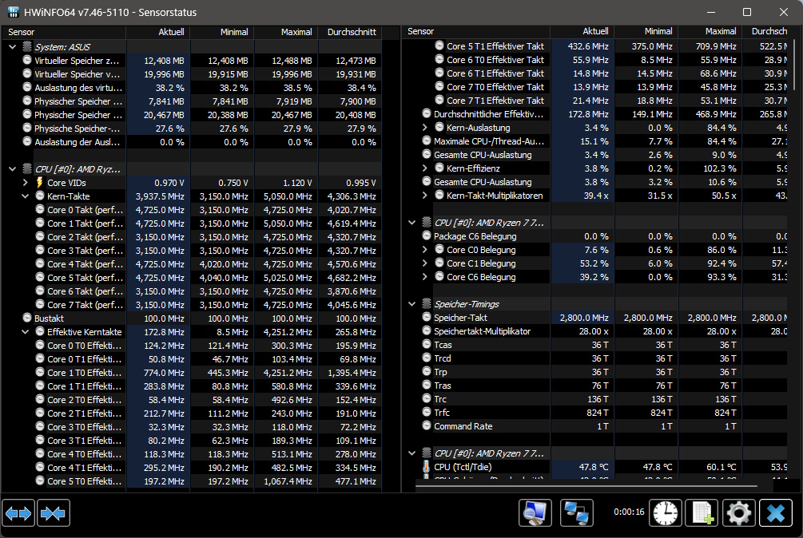
Task: Collapse the Kern-Takte subtree
Action: [x=25, y=196]
